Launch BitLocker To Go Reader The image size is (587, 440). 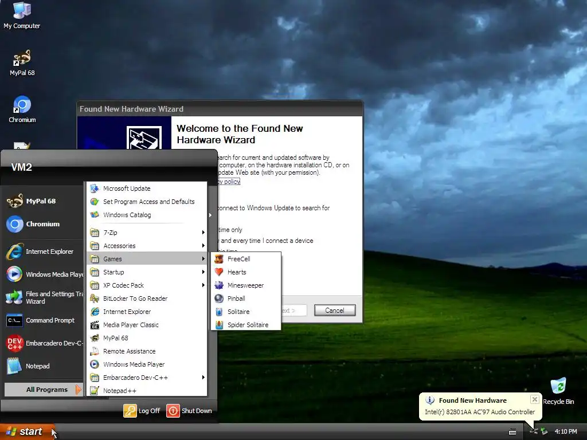(147, 298)
